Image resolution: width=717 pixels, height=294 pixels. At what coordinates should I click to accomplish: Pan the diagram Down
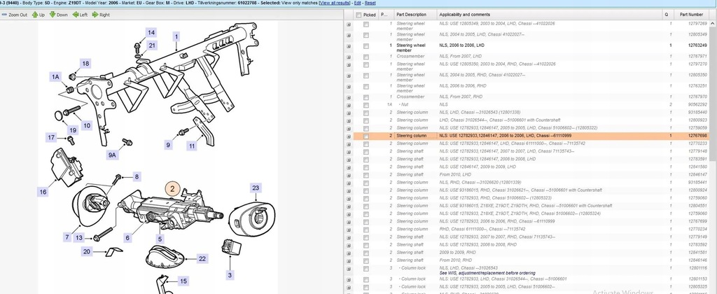click(58, 15)
